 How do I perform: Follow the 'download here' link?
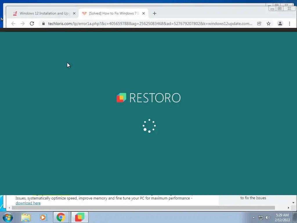point(28,203)
